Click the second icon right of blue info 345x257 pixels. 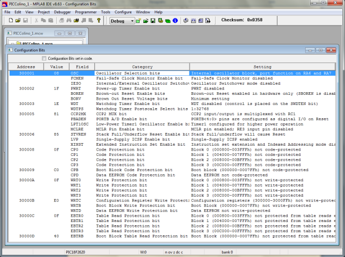coord(193,21)
